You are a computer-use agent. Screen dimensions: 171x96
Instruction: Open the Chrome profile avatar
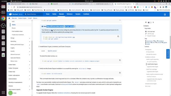(166, 7)
